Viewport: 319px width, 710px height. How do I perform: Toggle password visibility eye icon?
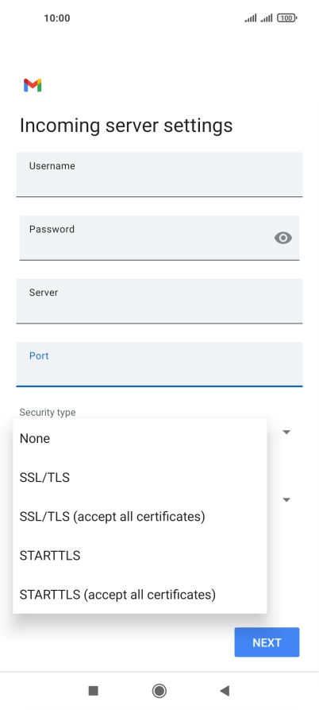[282, 238]
